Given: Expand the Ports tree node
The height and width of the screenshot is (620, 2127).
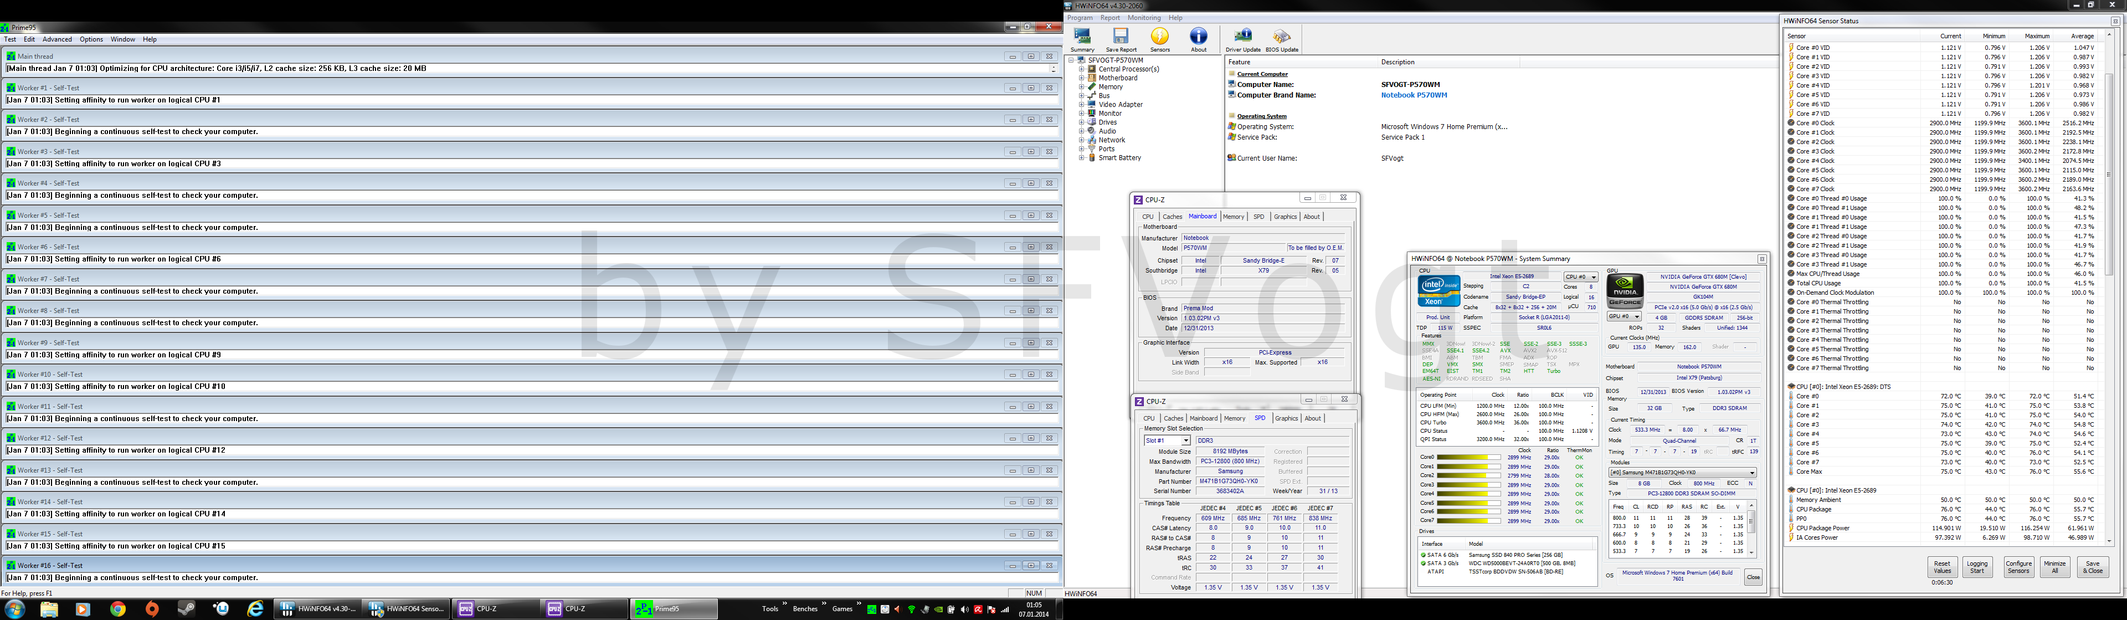Looking at the screenshot, I should (1081, 148).
